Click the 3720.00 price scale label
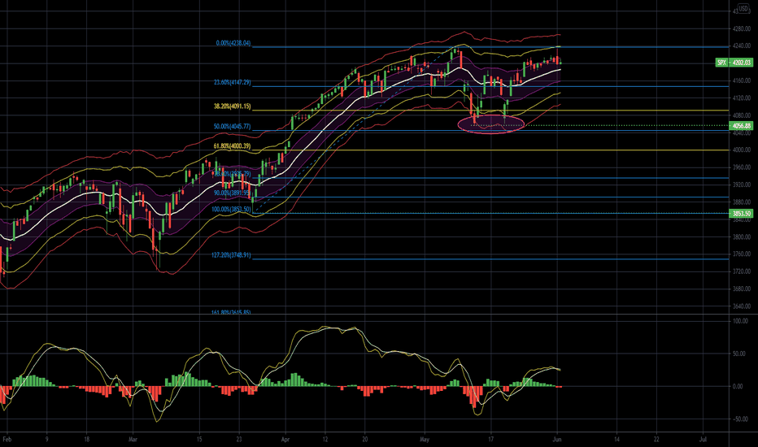Viewport: 758px width, 447px height. point(741,271)
